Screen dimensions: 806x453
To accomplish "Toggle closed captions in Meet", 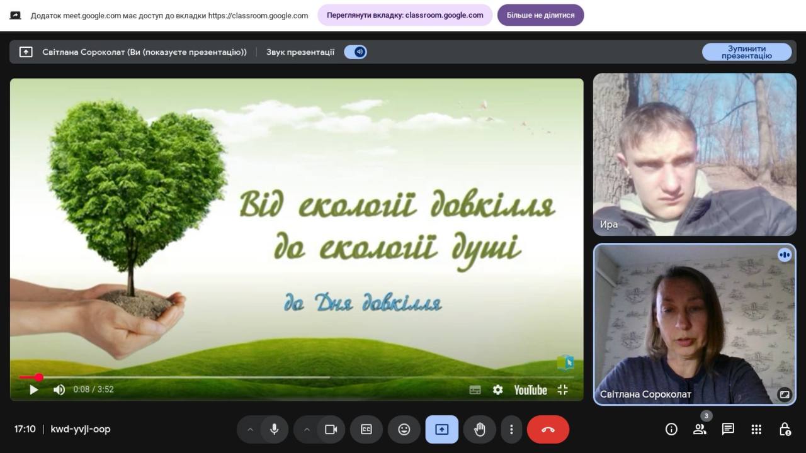I will point(366,429).
